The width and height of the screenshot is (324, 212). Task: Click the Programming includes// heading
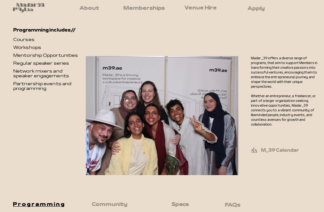pyautogui.click(x=44, y=30)
